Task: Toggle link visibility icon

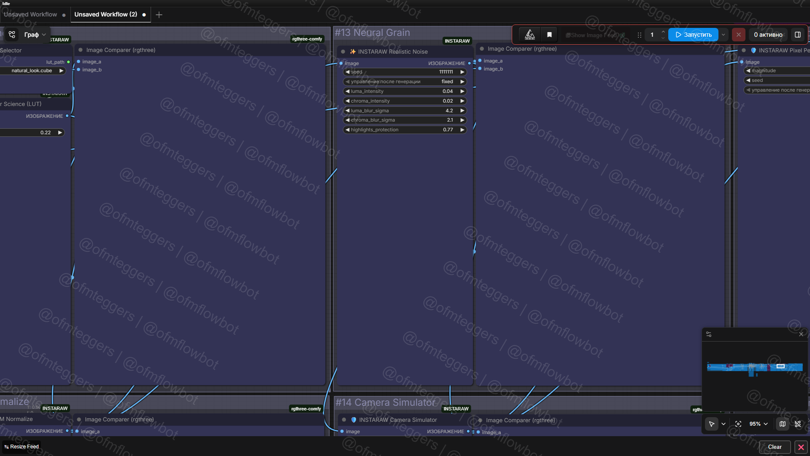Action: click(798, 424)
